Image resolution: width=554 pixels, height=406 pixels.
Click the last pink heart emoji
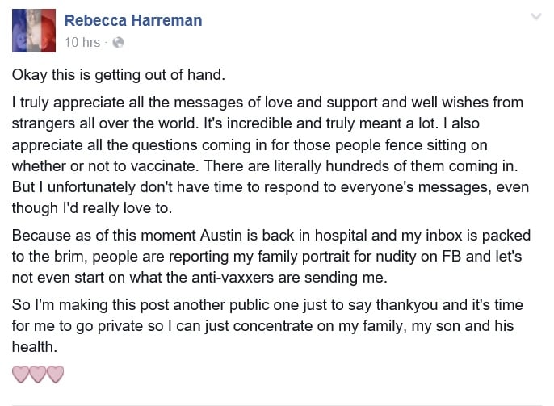(x=55, y=374)
